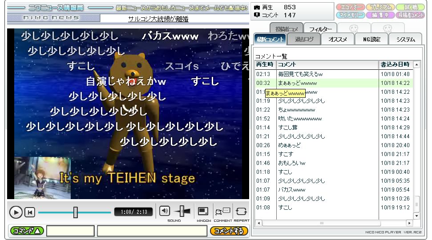
Task: Switch to the 過去ログ tab
Action: tap(304, 40)
